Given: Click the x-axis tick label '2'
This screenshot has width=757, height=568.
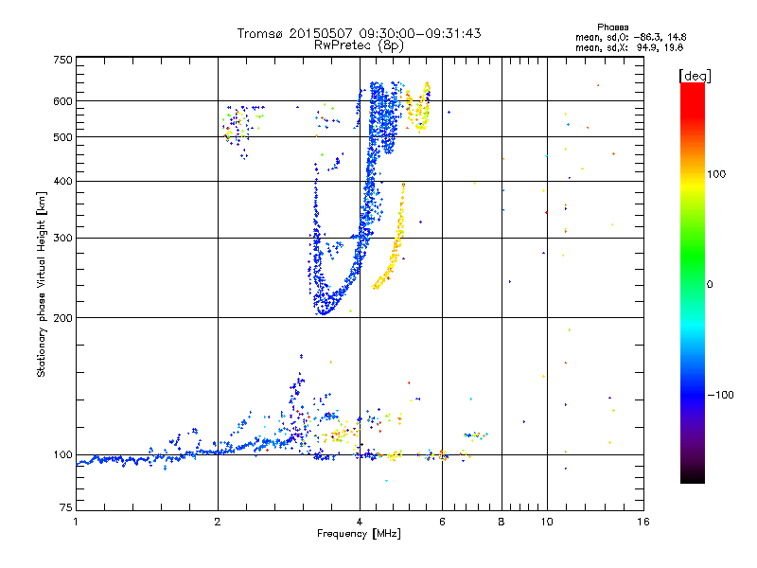Looking at the screenshot, I should point(218,522).
